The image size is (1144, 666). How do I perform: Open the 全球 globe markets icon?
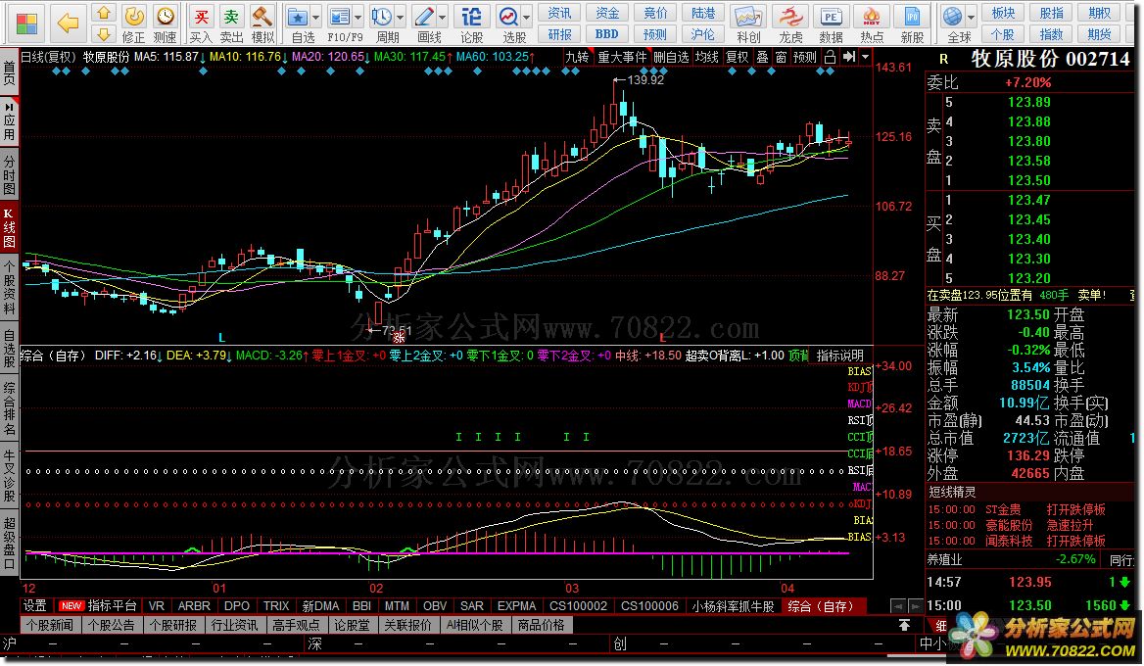(953, 24)
